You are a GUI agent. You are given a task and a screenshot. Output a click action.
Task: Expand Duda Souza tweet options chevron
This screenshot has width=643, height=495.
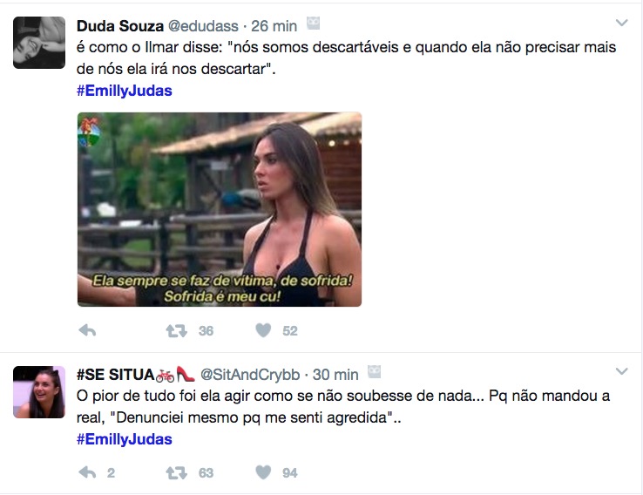621,23
